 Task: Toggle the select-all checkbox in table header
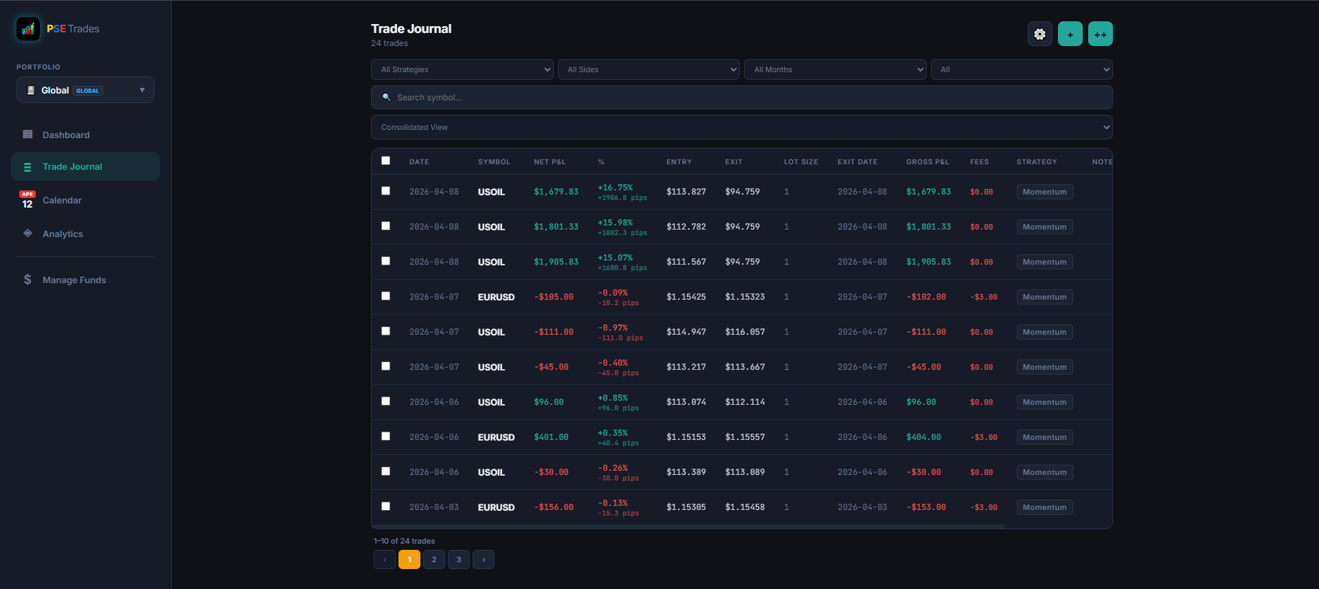point(385,161)
